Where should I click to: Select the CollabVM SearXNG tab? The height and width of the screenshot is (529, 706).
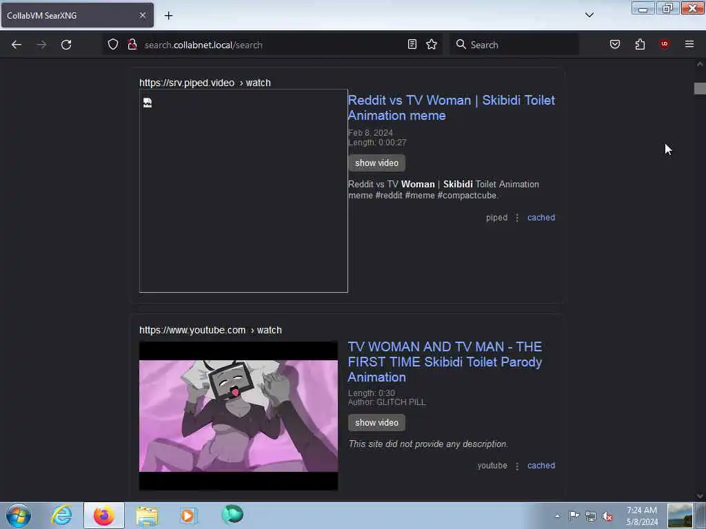(77, 15)
